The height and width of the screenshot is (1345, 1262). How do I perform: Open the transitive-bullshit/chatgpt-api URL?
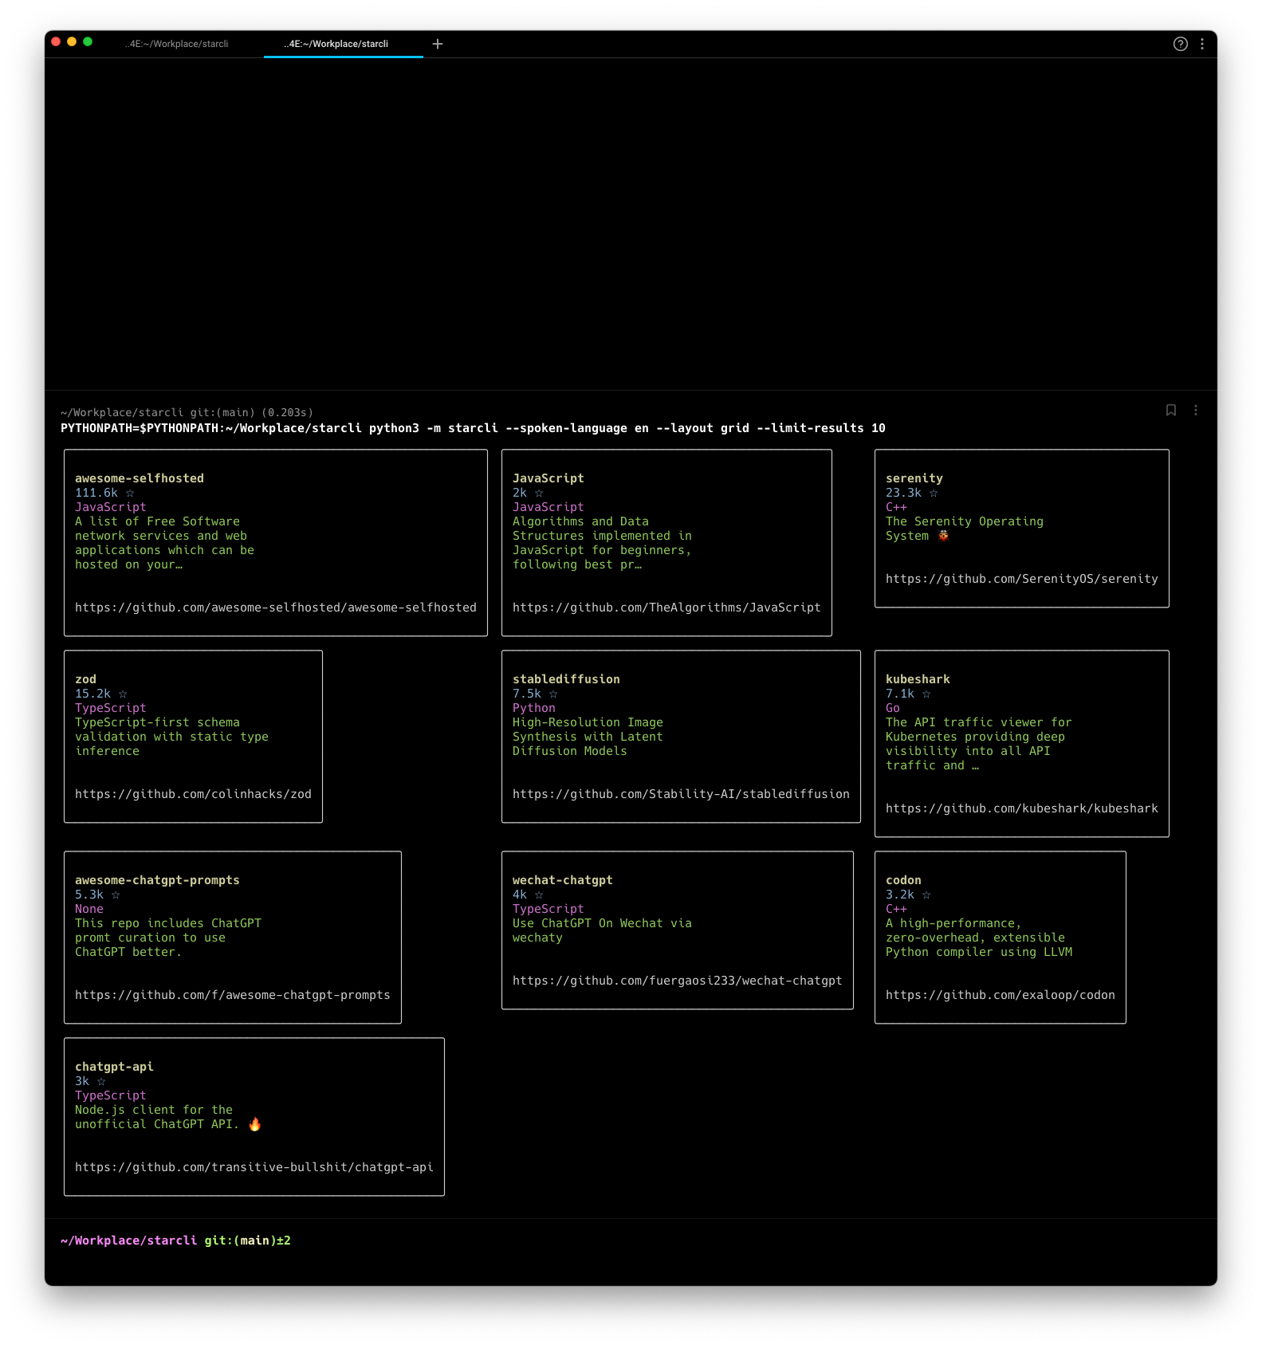tap(254, 1167)
